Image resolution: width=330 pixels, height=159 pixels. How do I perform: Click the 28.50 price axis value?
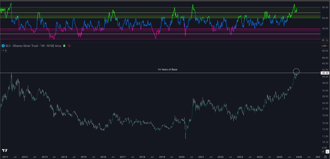pyautogui.click(x=325, y=96)
